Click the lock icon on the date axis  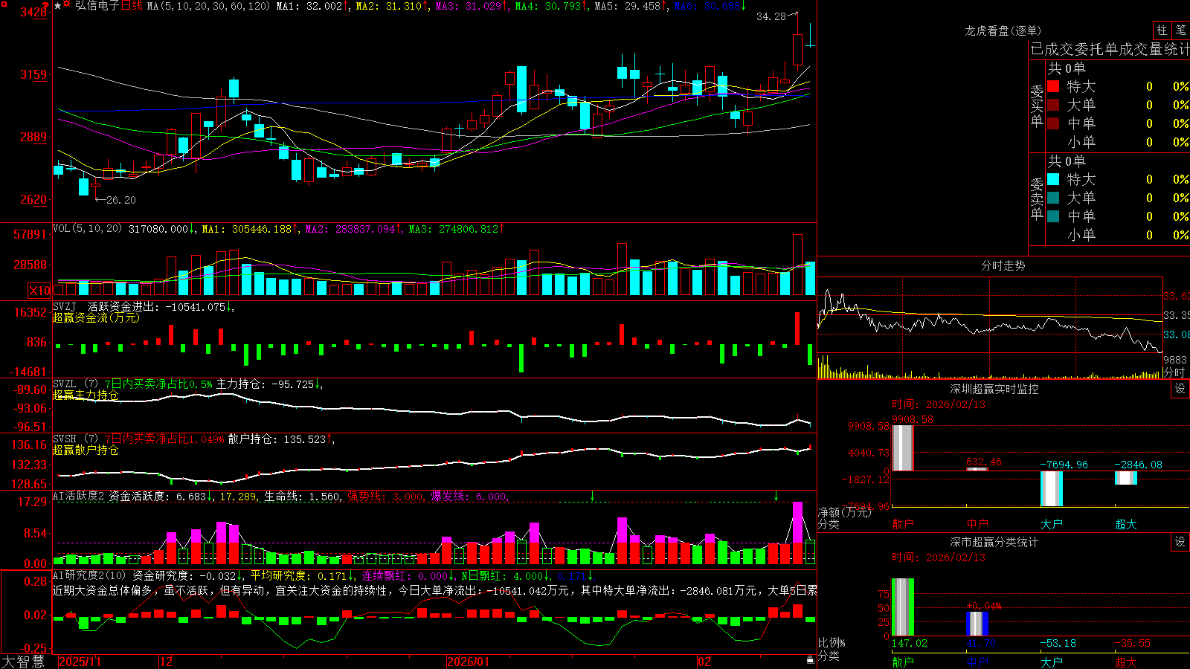tap(810, 660)
